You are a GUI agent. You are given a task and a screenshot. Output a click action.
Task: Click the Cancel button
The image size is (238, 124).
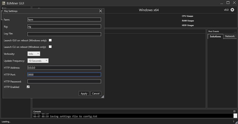[96, 94]
